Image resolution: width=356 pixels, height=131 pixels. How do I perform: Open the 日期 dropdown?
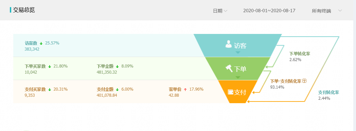(x=220, y=11)
